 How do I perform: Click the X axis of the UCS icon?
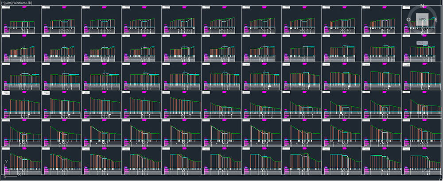click(x=13, y=176)
